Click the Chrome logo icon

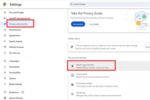tap(5, 4)
